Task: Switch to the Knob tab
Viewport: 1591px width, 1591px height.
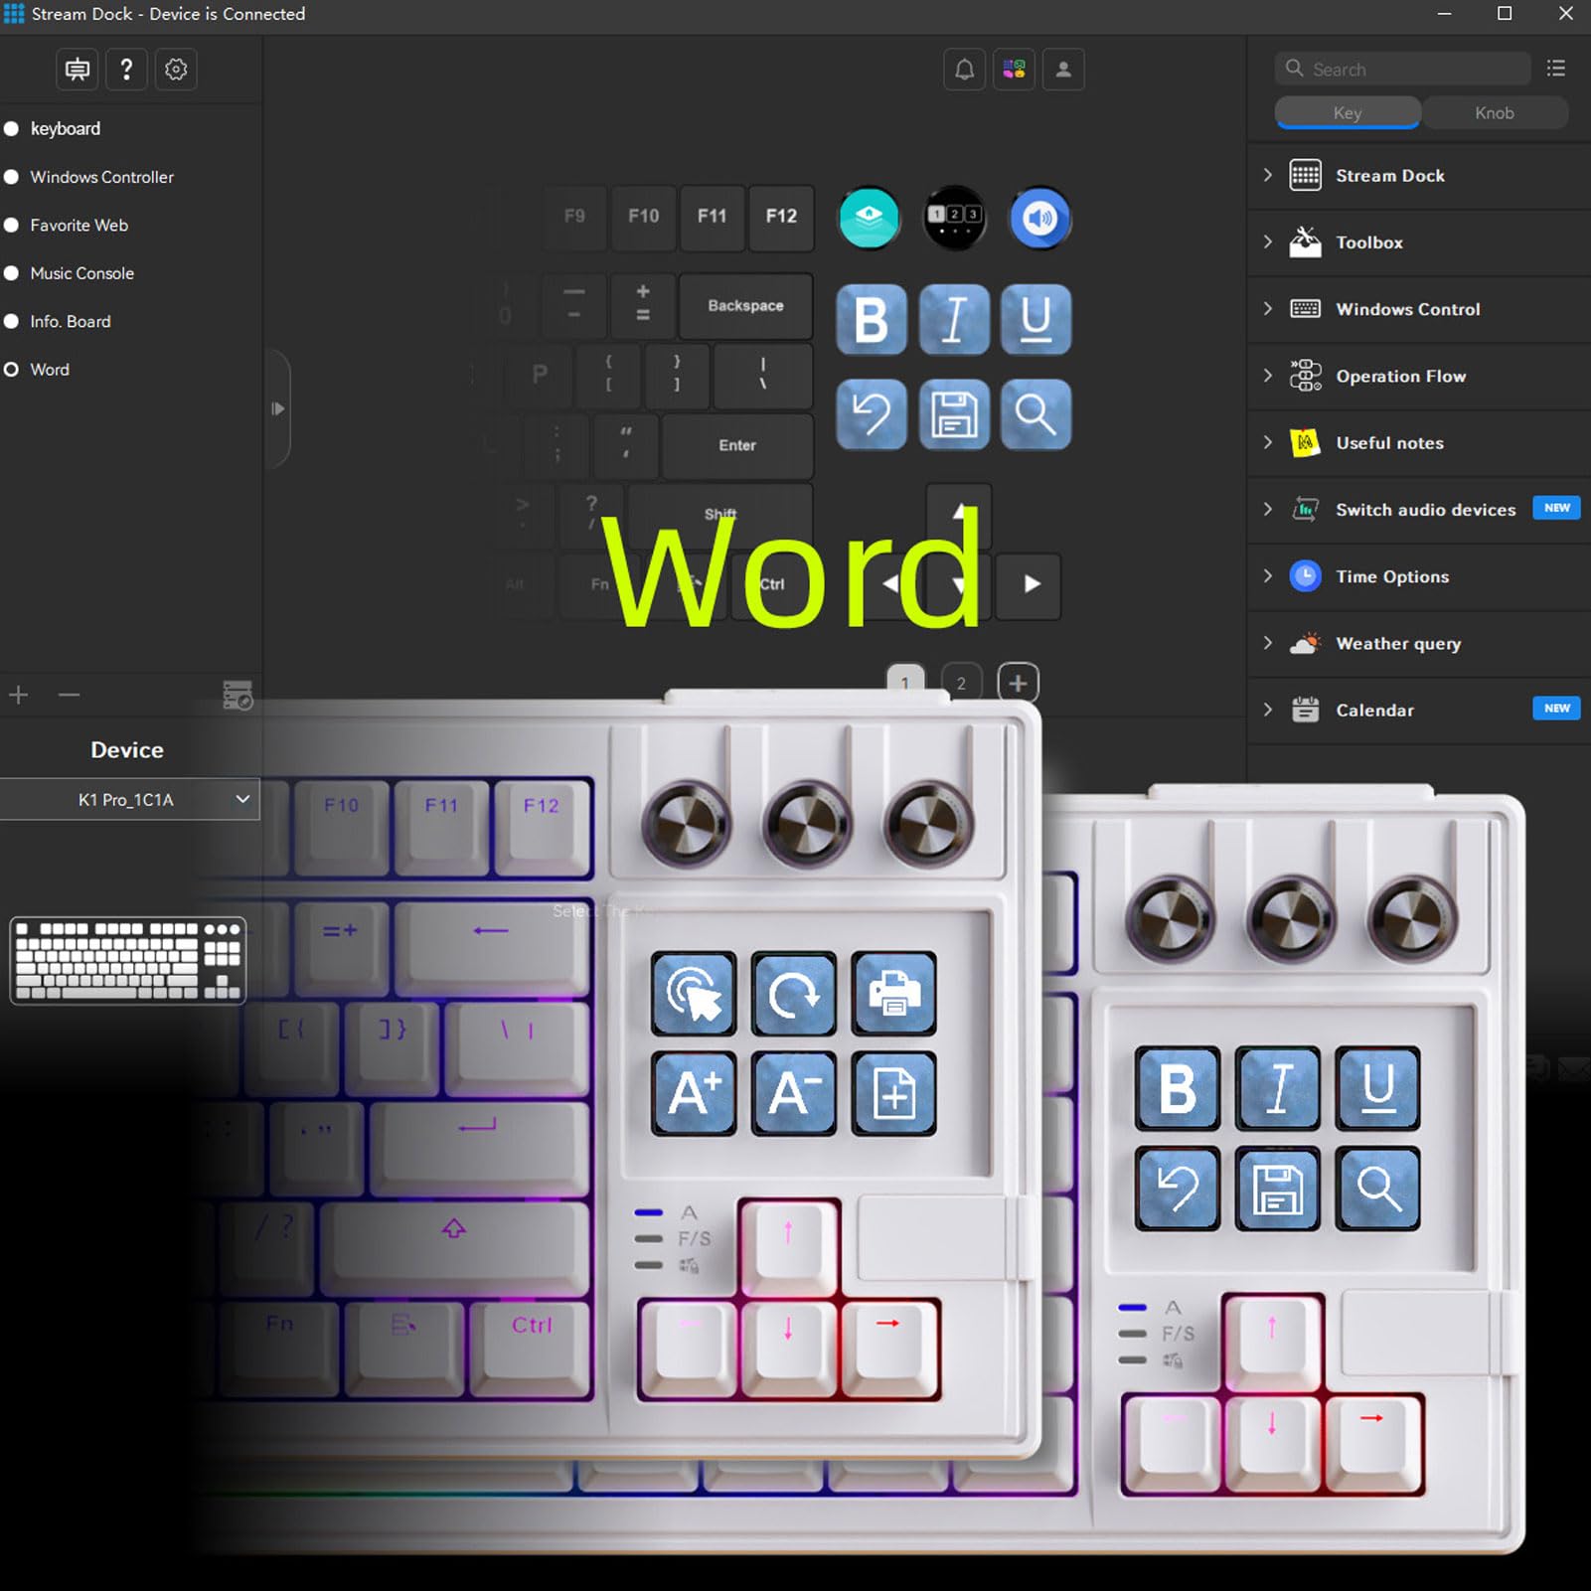Action: click(x=1495, y=112)
